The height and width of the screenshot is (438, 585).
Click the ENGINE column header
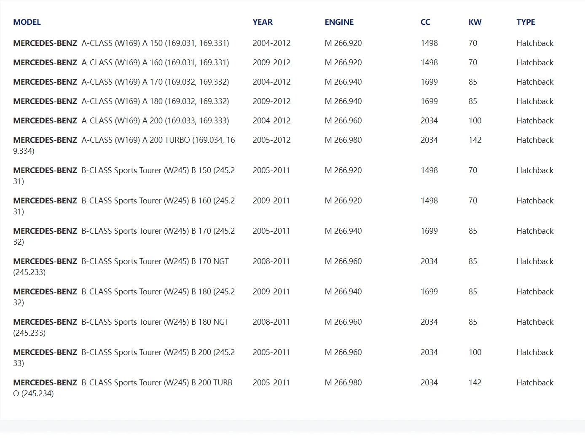click(x=339, y=22)
